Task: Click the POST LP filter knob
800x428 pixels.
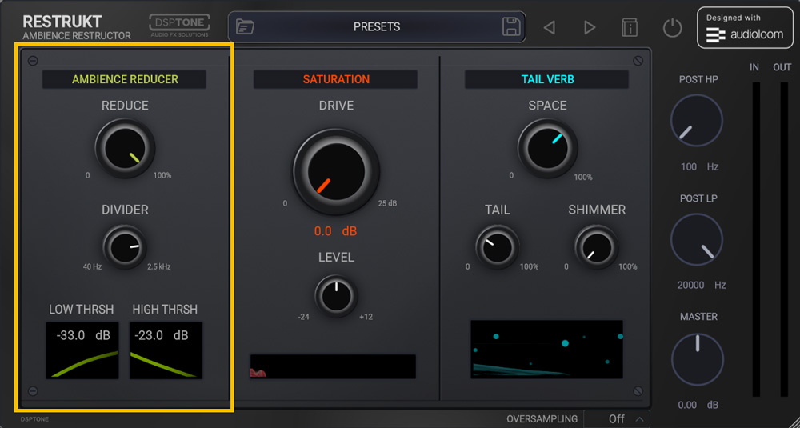Action: [697, 240]
